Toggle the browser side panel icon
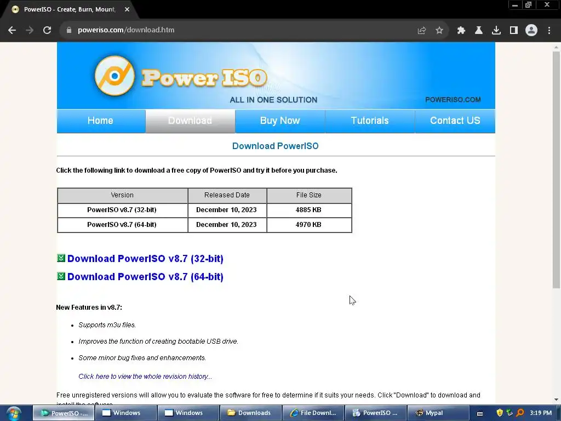 (x=514, y=31)
